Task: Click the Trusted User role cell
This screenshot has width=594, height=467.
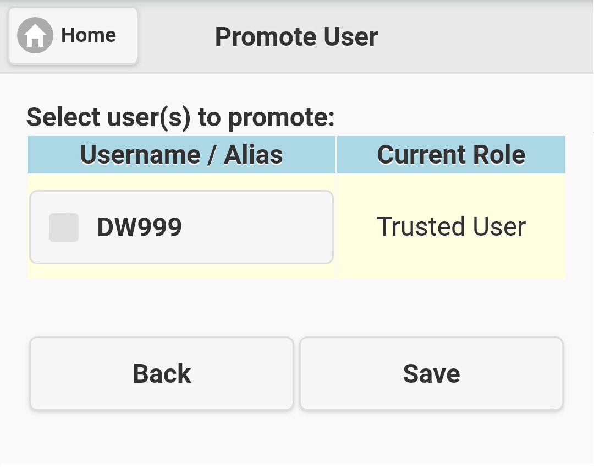Action: point(451,227)
